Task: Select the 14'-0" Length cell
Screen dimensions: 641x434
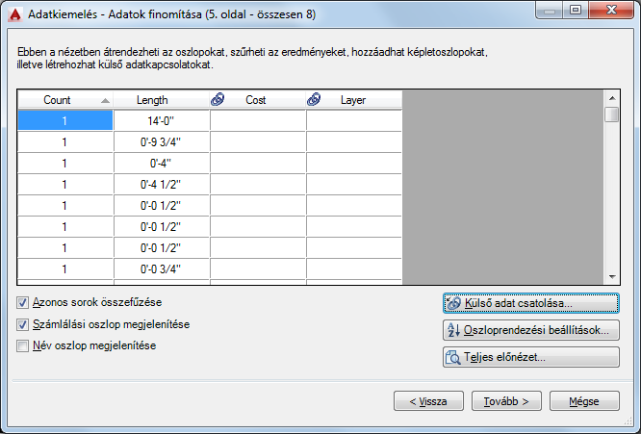Action: click(x=162, y=121)
